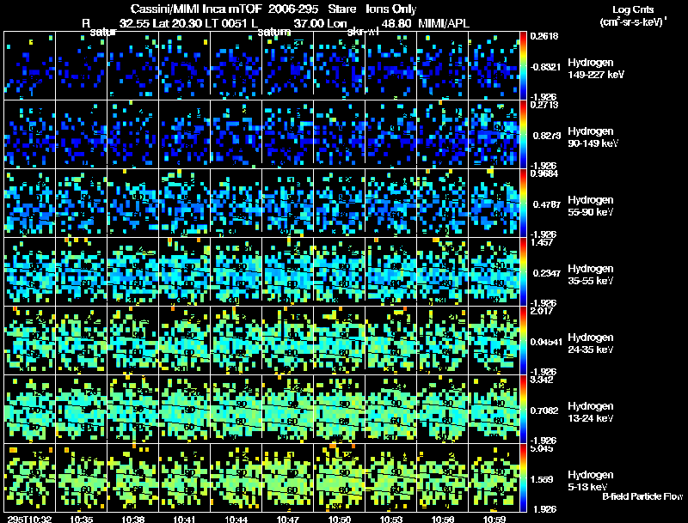The image size is (688, 523).
Task: Click the 0.7082 colorbar midpoint value
Action: 544,410
